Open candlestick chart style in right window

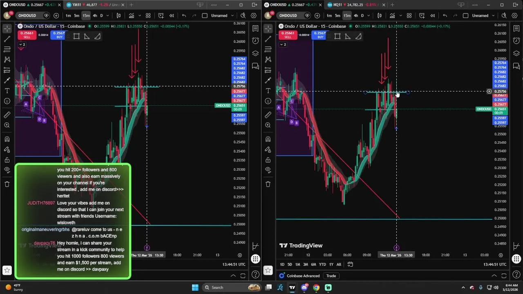(380, 16)
